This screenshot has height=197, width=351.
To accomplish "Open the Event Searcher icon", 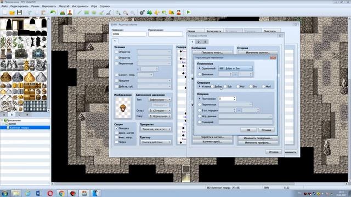I will tap(164, 13).
